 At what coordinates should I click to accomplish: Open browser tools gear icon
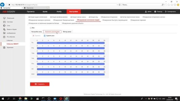[175, 5]
